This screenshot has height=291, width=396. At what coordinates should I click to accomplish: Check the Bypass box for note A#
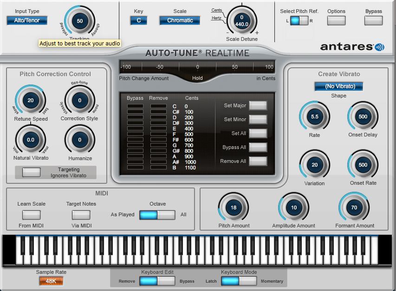pyautogui.click(x=136, y=162)
